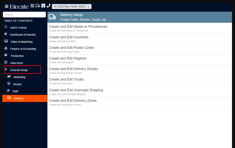Screen dimensions: 235x148
Task: Click the phone icon in header
Action: 49,6
